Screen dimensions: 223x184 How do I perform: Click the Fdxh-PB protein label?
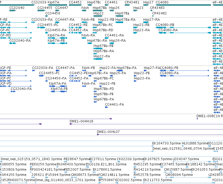(x=88, y=68)
